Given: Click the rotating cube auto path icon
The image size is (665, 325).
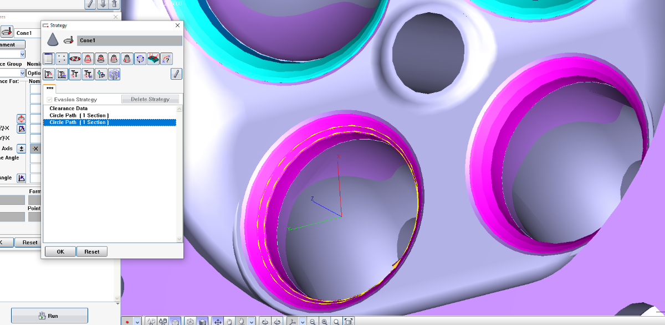Looking at the screenshot, I should pos(140,59).
